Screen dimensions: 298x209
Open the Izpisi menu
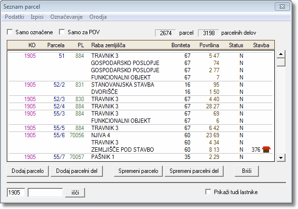pos(38,17)
